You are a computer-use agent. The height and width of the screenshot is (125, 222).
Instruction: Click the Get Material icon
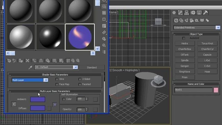9,61
